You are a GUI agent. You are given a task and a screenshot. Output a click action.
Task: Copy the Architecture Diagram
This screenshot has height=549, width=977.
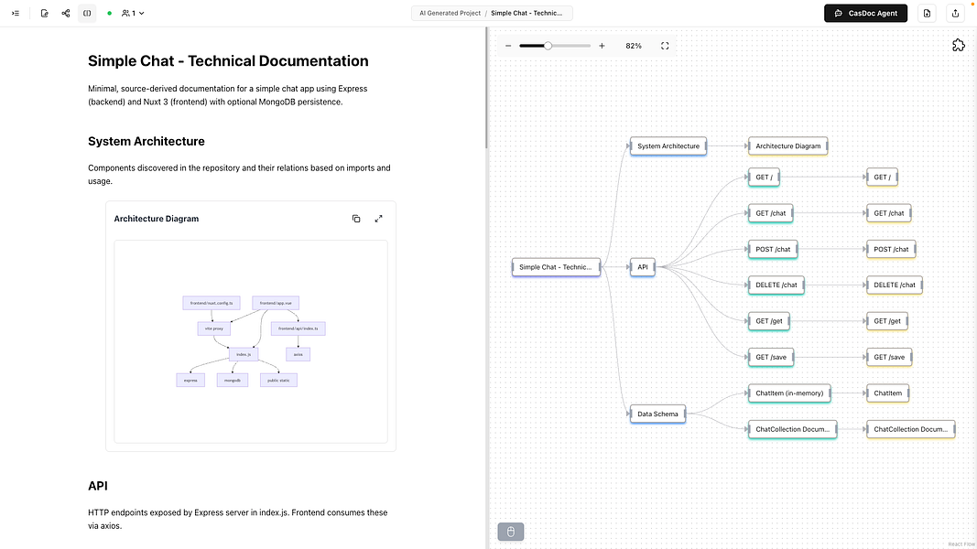[x=356, y=219]
